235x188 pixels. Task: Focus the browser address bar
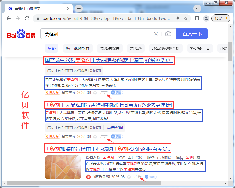point(106,18)
